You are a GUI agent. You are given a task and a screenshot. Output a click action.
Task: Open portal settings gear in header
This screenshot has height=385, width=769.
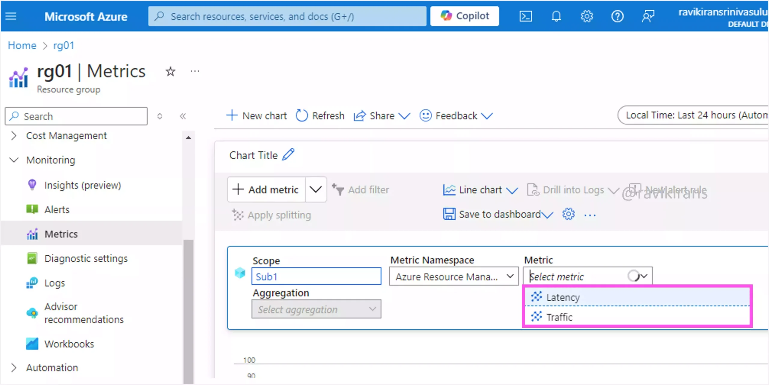coord(587,16)
